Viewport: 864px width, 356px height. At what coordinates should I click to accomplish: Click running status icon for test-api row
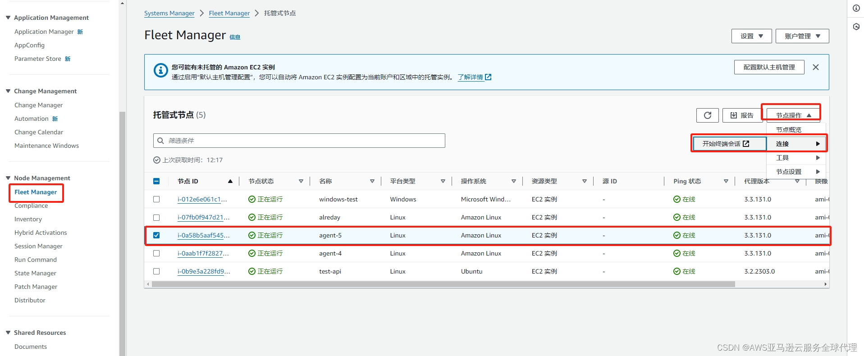(x=252, y=271)
